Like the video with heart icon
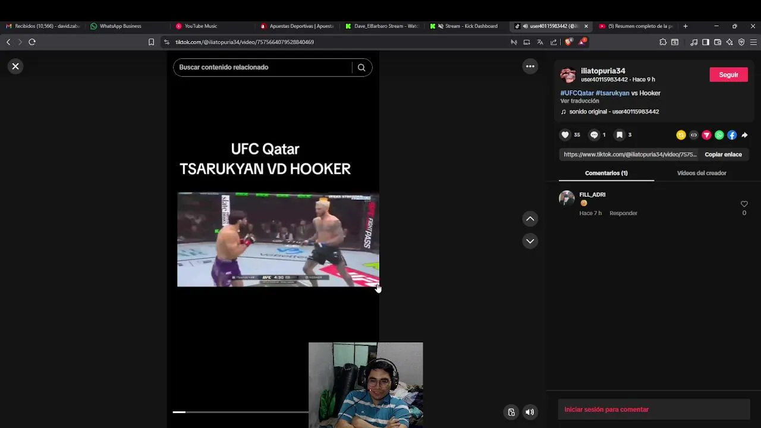This screenshot has height=428, width=761. pos(565,135)
